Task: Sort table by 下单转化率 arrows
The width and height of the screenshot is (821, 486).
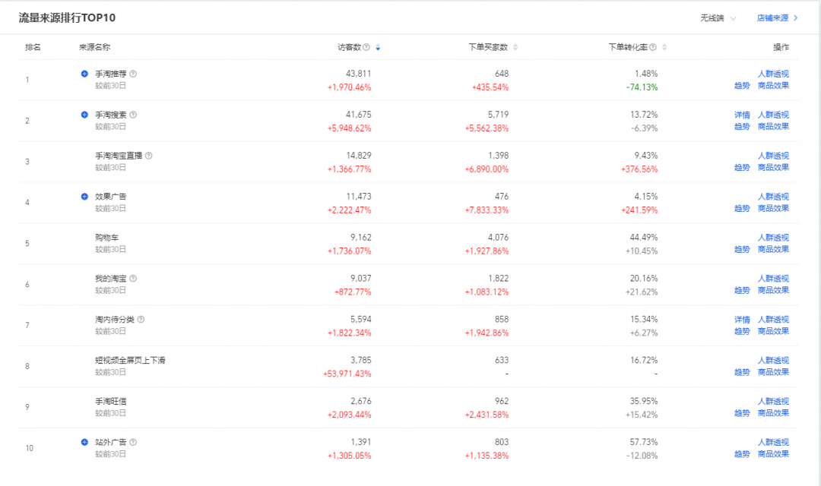Action: tap(664, 47)
